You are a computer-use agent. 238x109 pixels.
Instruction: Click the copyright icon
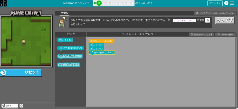coord(21,106)
